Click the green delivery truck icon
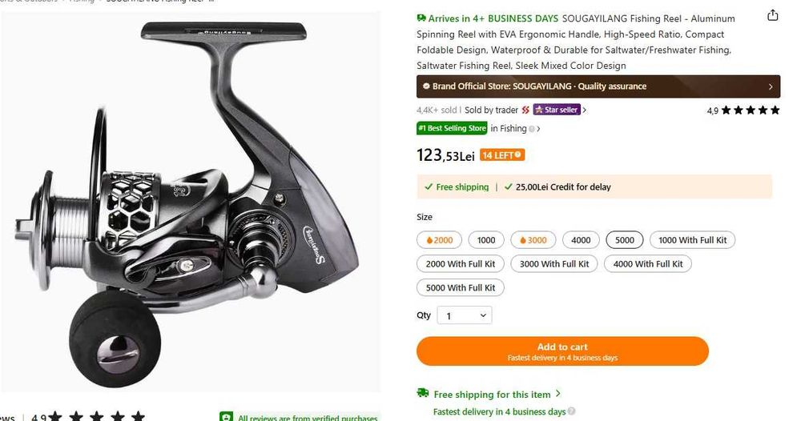 click(x=422, y=393)
